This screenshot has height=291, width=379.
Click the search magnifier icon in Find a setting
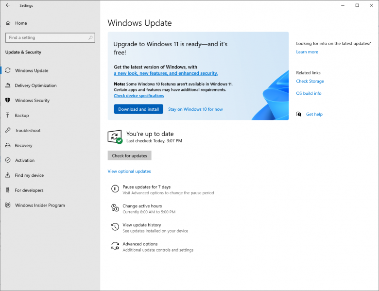tap(91, 37)
